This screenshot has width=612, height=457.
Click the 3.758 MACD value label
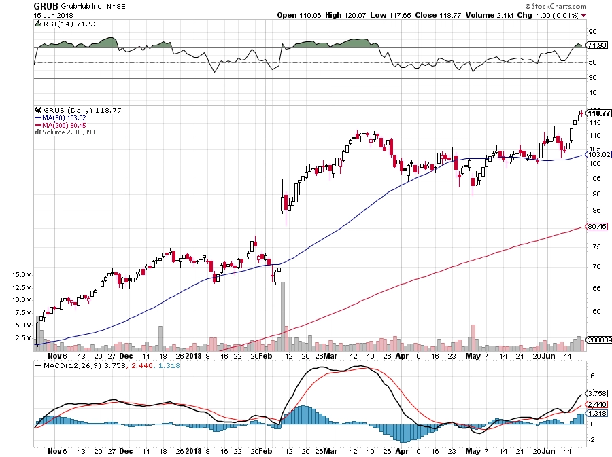click(597, 393)
